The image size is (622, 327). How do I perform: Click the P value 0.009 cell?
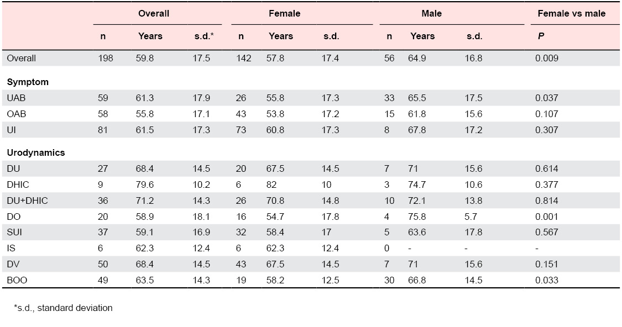(x=546, y=58)
